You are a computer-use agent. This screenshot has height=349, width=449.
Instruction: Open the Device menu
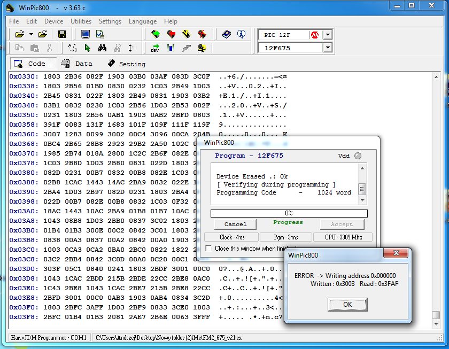pos(53,21)
